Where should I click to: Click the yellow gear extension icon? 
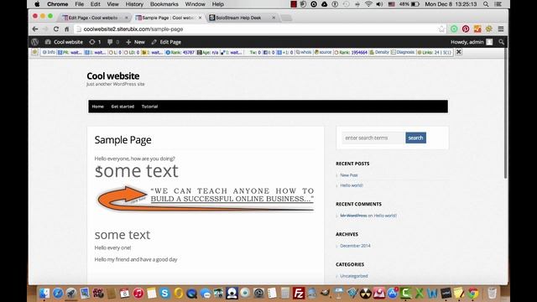coord(489,29)
